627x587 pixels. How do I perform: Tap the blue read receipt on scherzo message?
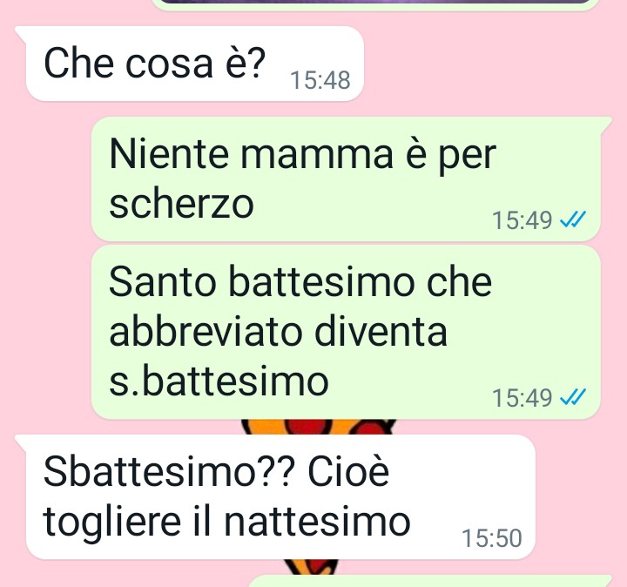(573, 219)
